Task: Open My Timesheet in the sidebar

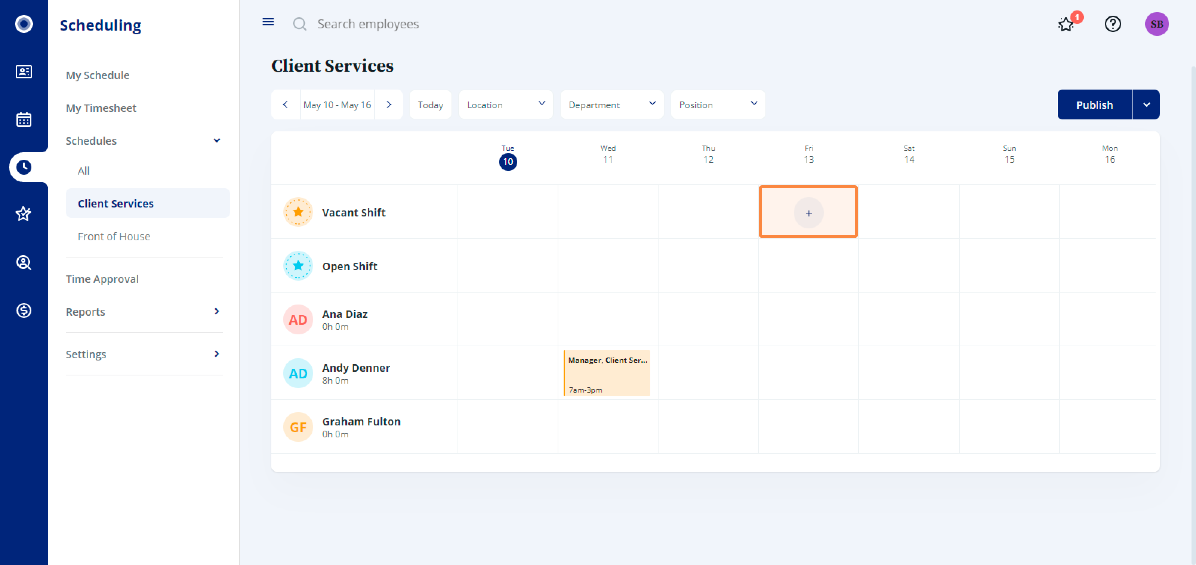Action: [x=101, y=108]
